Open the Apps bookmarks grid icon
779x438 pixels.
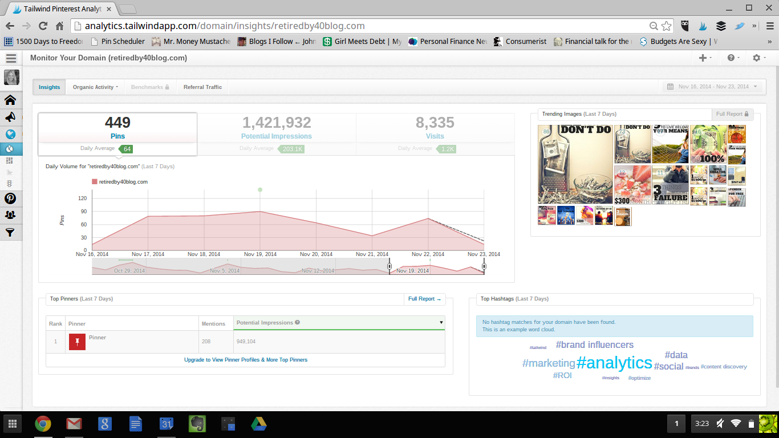pos(9,41)
